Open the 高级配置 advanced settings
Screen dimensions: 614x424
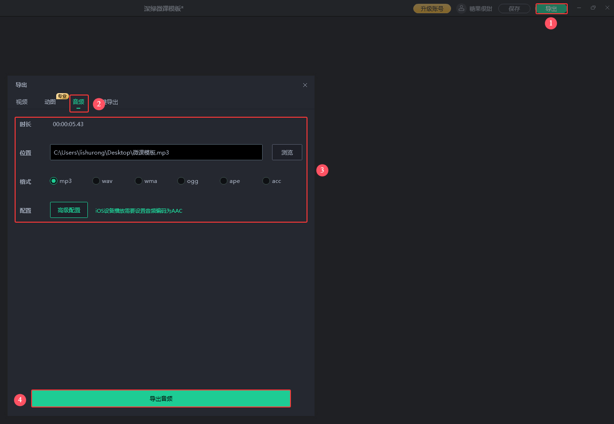(x=69, y=210)
